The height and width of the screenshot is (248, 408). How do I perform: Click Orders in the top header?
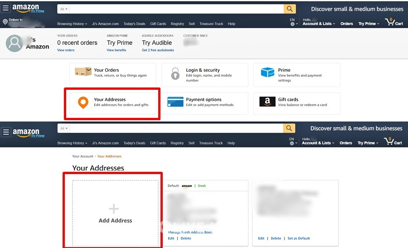coord(347,24)
